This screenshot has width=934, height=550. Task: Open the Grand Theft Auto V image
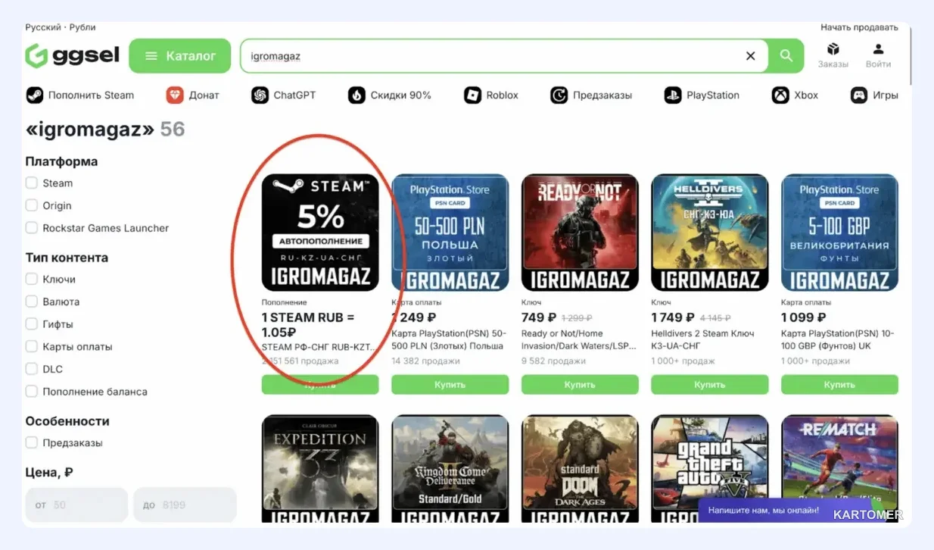pos(710,469)
